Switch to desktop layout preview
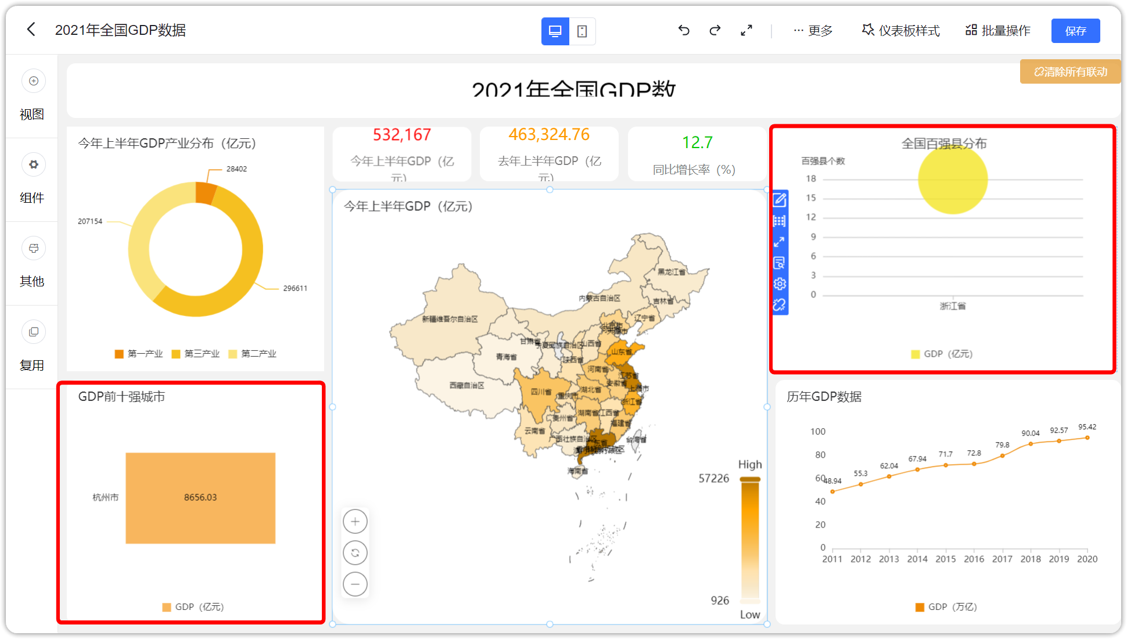 (x=555, y=31)
